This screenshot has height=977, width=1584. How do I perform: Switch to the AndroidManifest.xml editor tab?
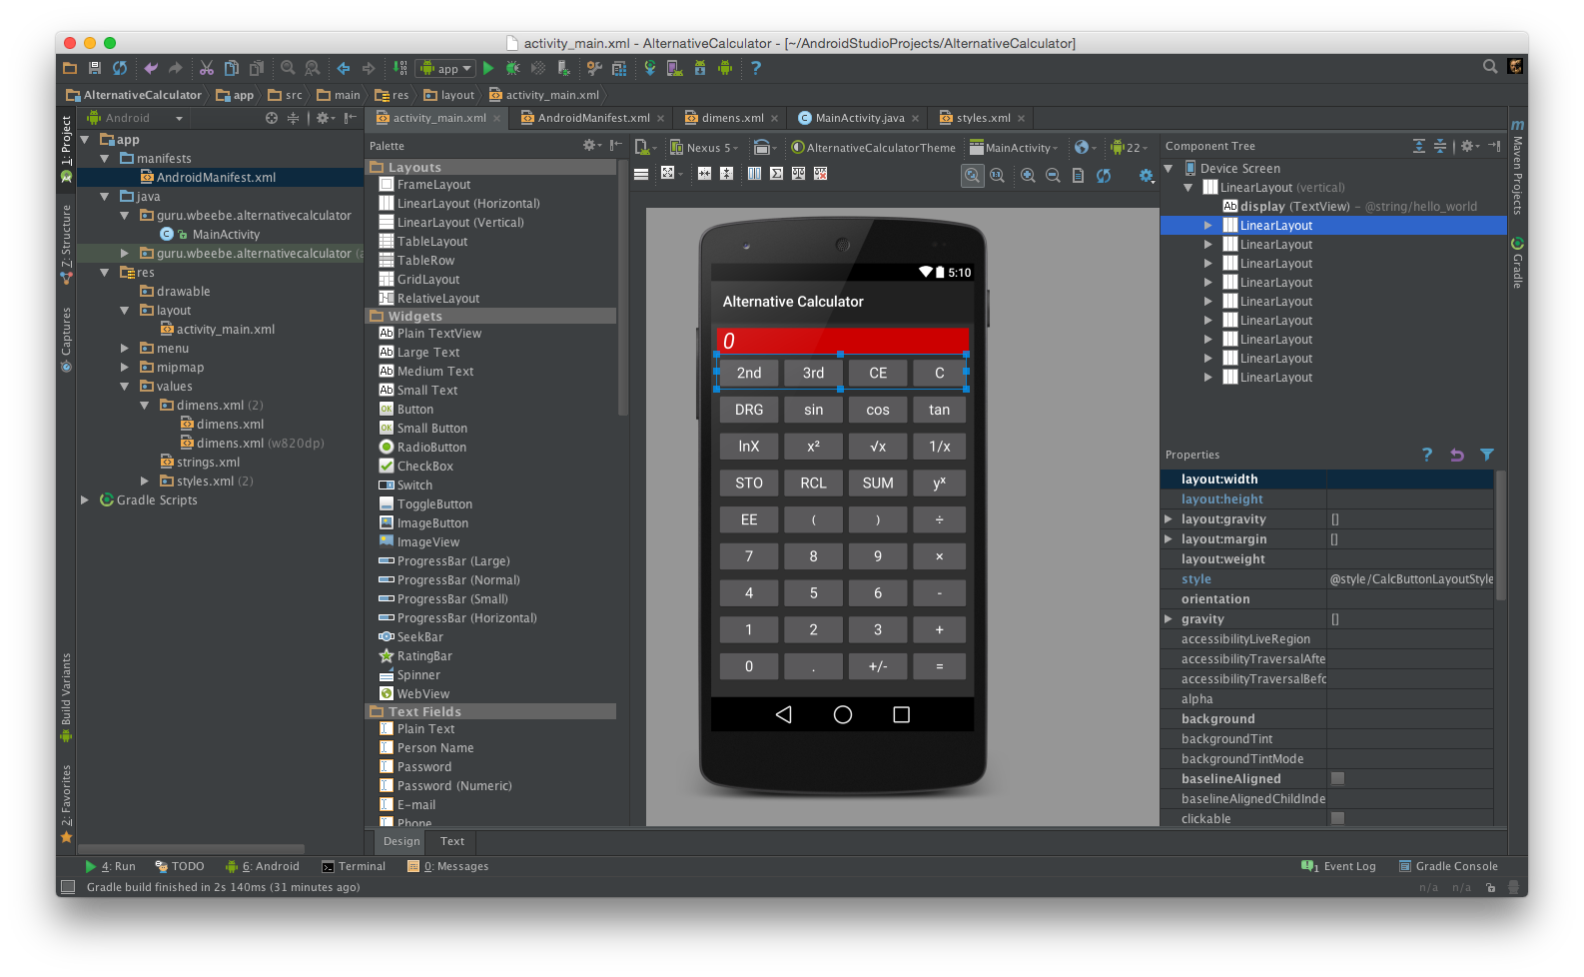[593, 118]
